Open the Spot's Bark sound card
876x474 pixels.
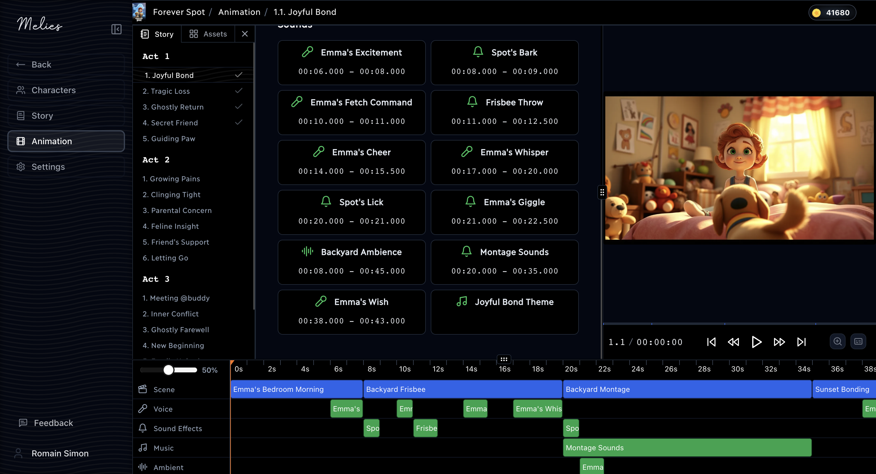(x=504, y=63)
